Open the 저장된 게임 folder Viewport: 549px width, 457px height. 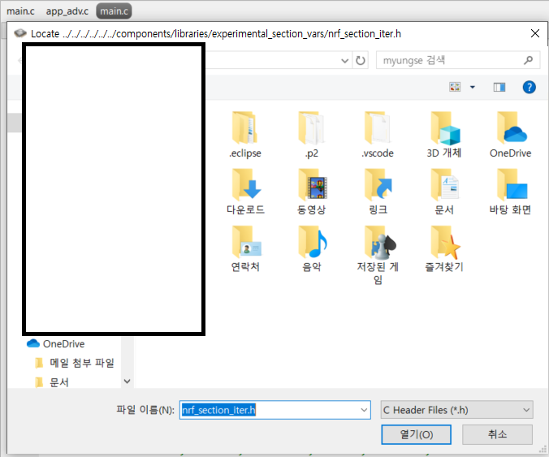378,256
